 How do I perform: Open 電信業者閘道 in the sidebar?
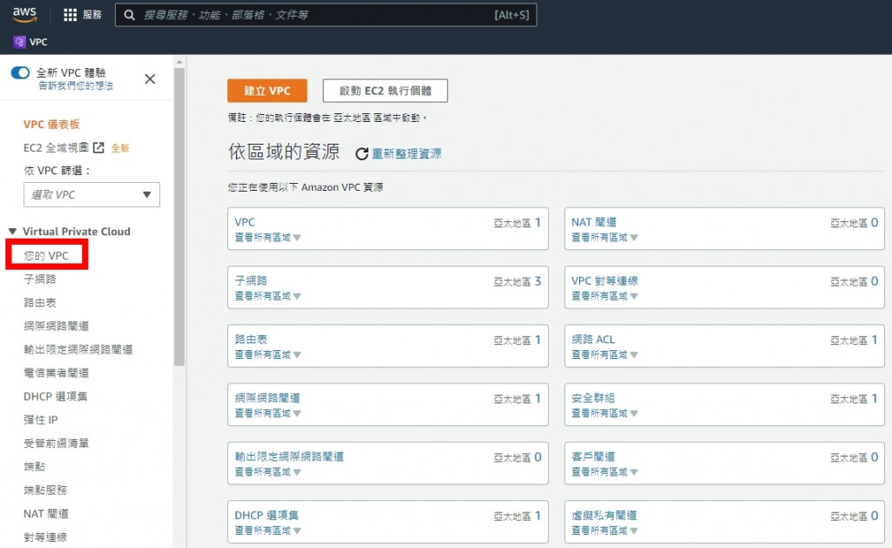57,373
